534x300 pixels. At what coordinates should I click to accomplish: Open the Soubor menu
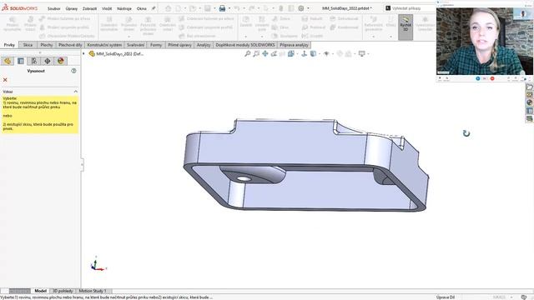coord(53,8)
